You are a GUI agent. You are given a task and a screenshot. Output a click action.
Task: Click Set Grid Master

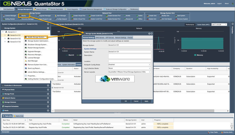point(166,19)
